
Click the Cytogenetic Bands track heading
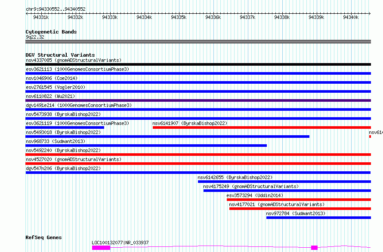click(x=51, y=32)
